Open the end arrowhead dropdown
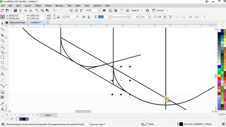Screen dimensions: 226x127 click(149, 17)
